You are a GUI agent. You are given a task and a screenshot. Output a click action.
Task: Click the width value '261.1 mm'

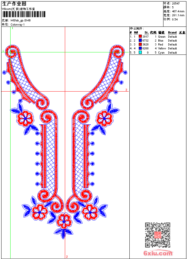(178, 15)
